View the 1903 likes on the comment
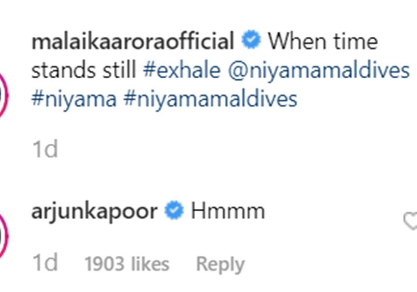 coord(127,265)
